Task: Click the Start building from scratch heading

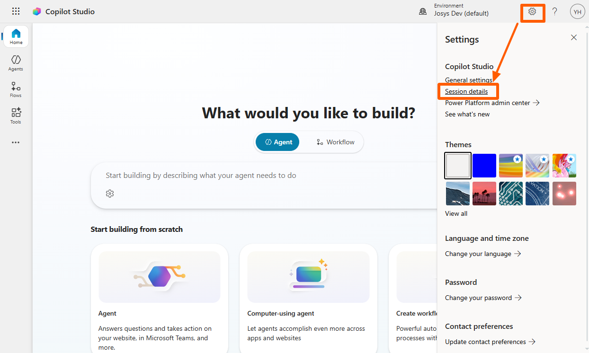Action: [136, 229]
